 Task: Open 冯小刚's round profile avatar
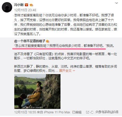pos(7,7)
